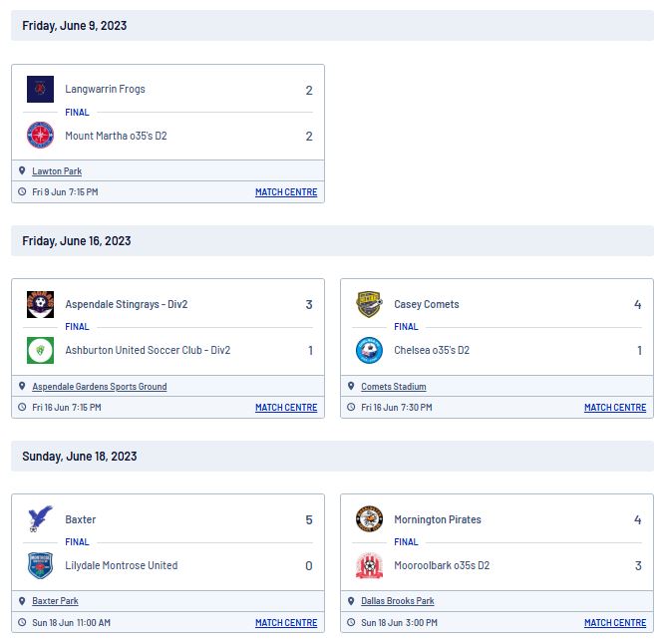
Task: Select the Lilydale Montrose United crest
Action: tap(40, 565)
